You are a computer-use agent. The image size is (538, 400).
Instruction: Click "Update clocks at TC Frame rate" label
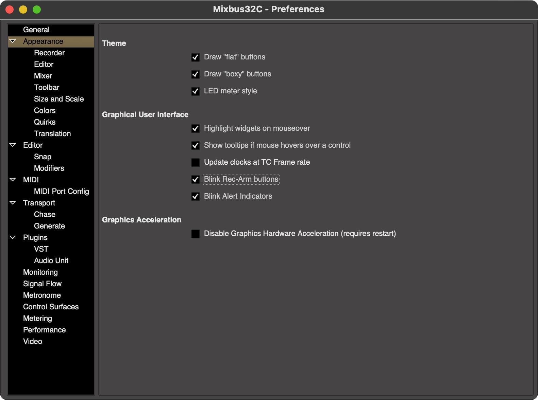pyautogui.click(x=257, y=162)
